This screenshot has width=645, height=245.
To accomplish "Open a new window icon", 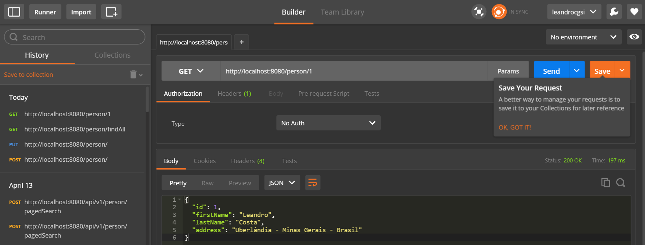I will tap(111, 12).
